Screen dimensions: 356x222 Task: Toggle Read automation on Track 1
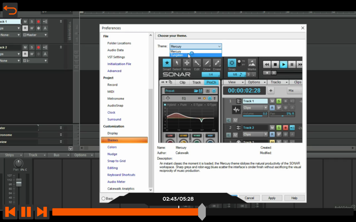click(x=25, y=28)
